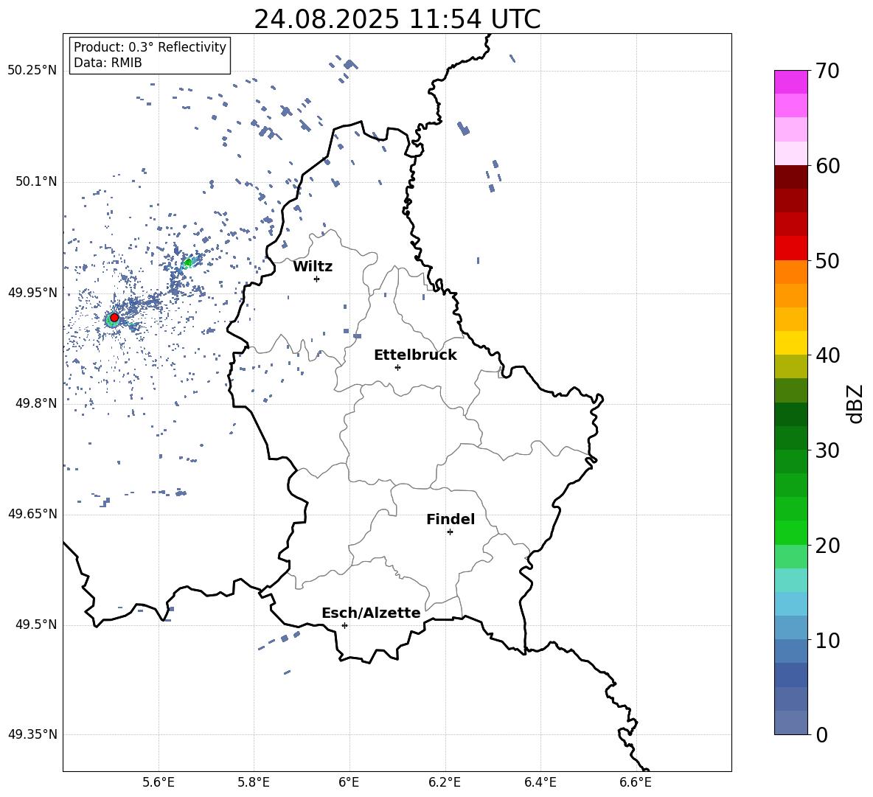Click the Findel city label
The image size is (873, 797).
[x=451, y=519]
